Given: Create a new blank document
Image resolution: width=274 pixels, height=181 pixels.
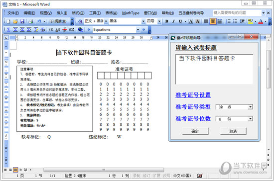Looking at the screenshot, I should point(8,21).
